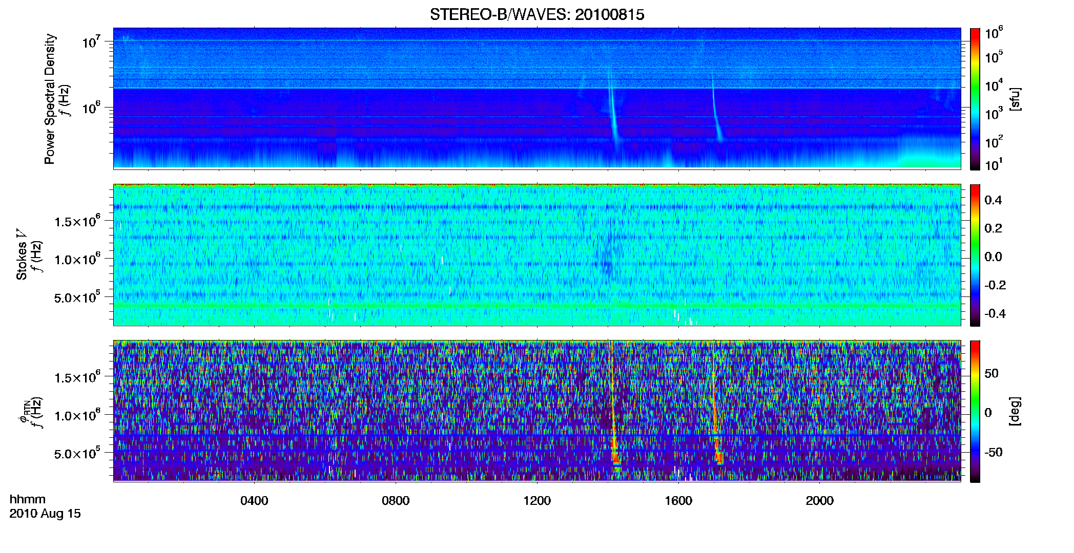Viewport: 1074px width, 553px height.
Task: Click the -50 label on degree colorbar
Action: (x=993, y=453)
